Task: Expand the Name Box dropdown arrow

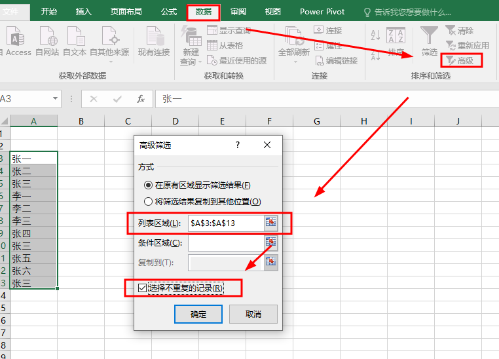Action: coord(56,98)
